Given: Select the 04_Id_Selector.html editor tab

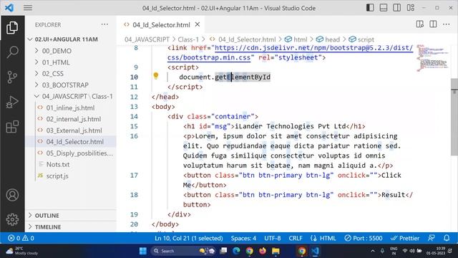Looking at the screenshot, I should click(160, 24).
